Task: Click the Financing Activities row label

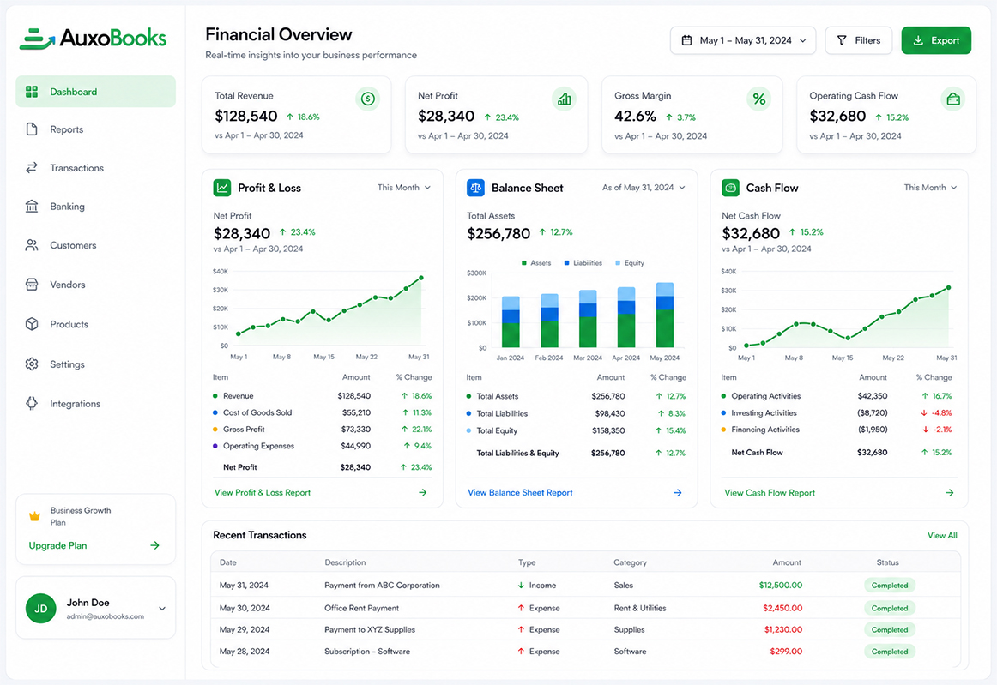Action: (x=765, y=429)
